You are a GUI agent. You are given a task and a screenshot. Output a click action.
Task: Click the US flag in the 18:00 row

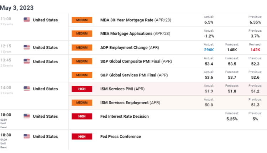[x=27, y=116]
